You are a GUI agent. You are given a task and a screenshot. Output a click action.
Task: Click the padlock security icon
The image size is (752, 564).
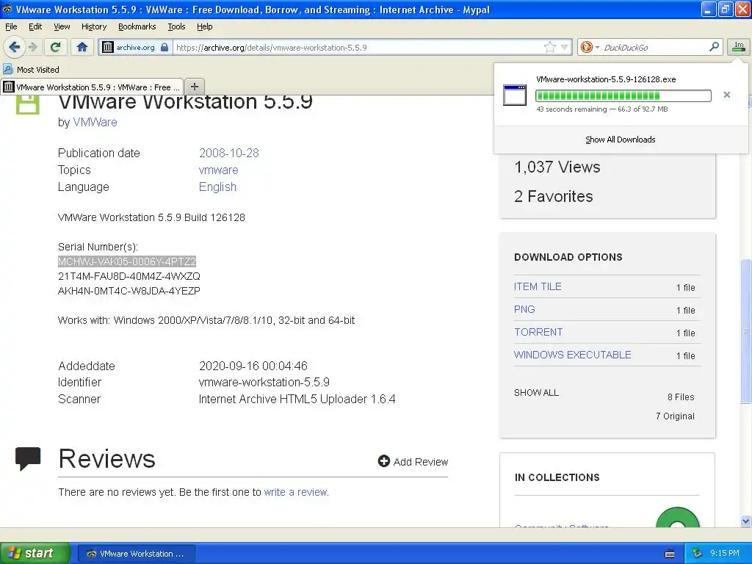[x=164, y=47]
